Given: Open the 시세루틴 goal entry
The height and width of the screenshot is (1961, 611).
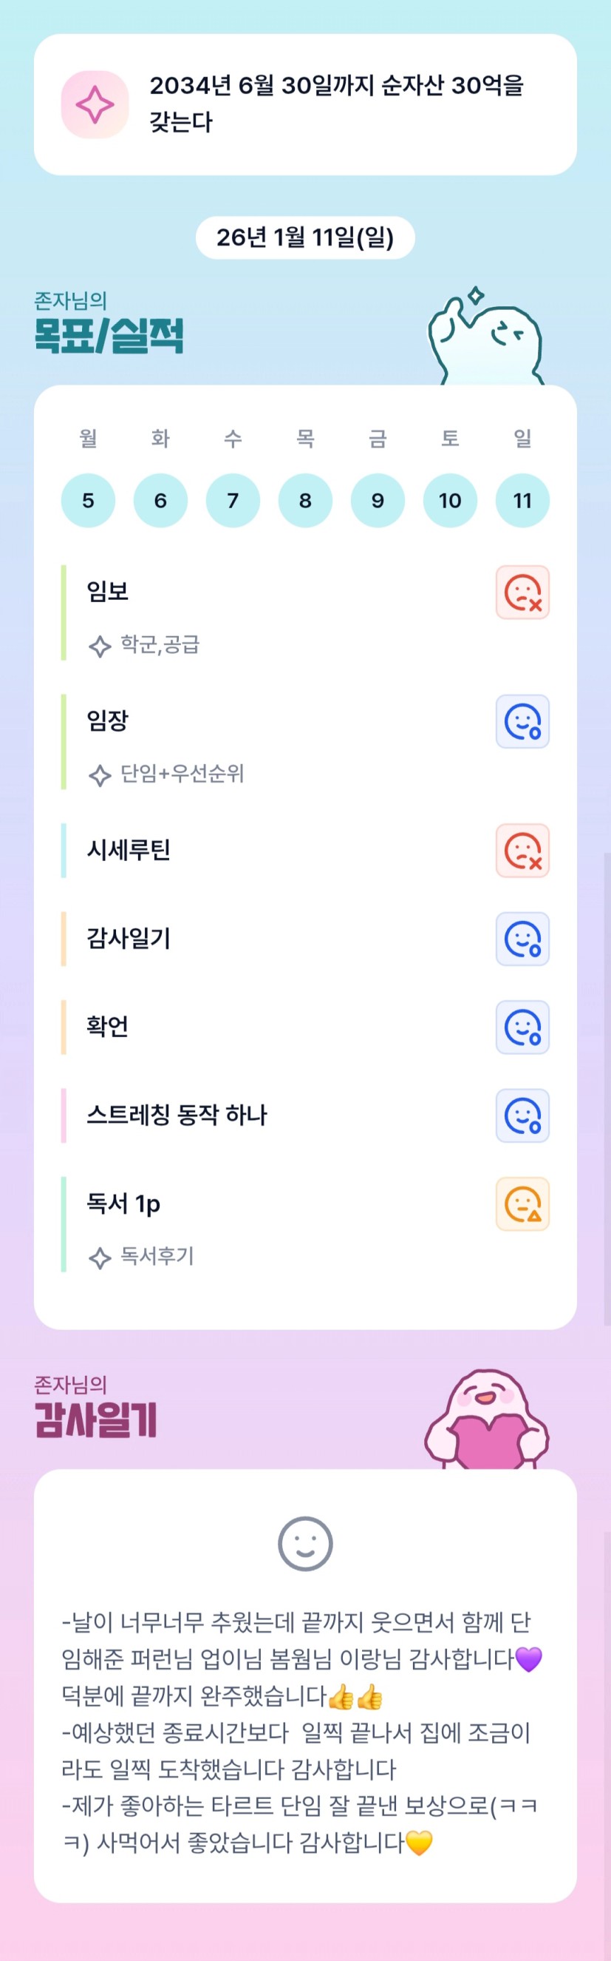Looking at the screenshot, I should pyautogui.click(x=129, y=851).
